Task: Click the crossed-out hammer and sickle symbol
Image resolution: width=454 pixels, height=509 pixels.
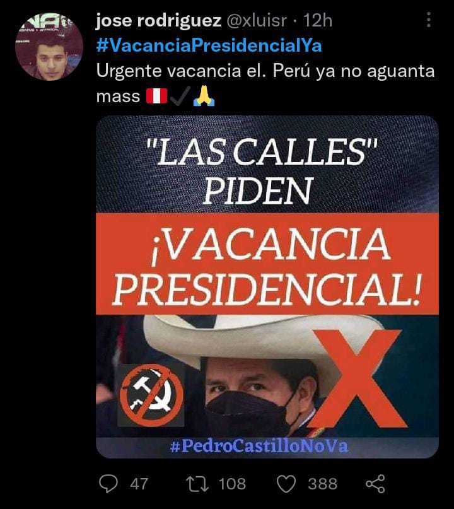Action: 151,395
